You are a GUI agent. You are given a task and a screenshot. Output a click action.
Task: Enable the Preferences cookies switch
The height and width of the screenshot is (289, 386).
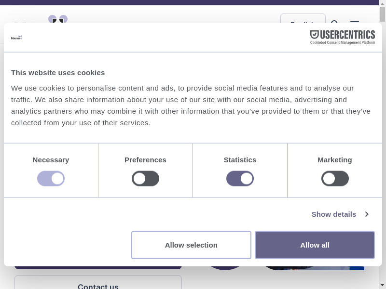pyautogui.click(x=145, y=179)
